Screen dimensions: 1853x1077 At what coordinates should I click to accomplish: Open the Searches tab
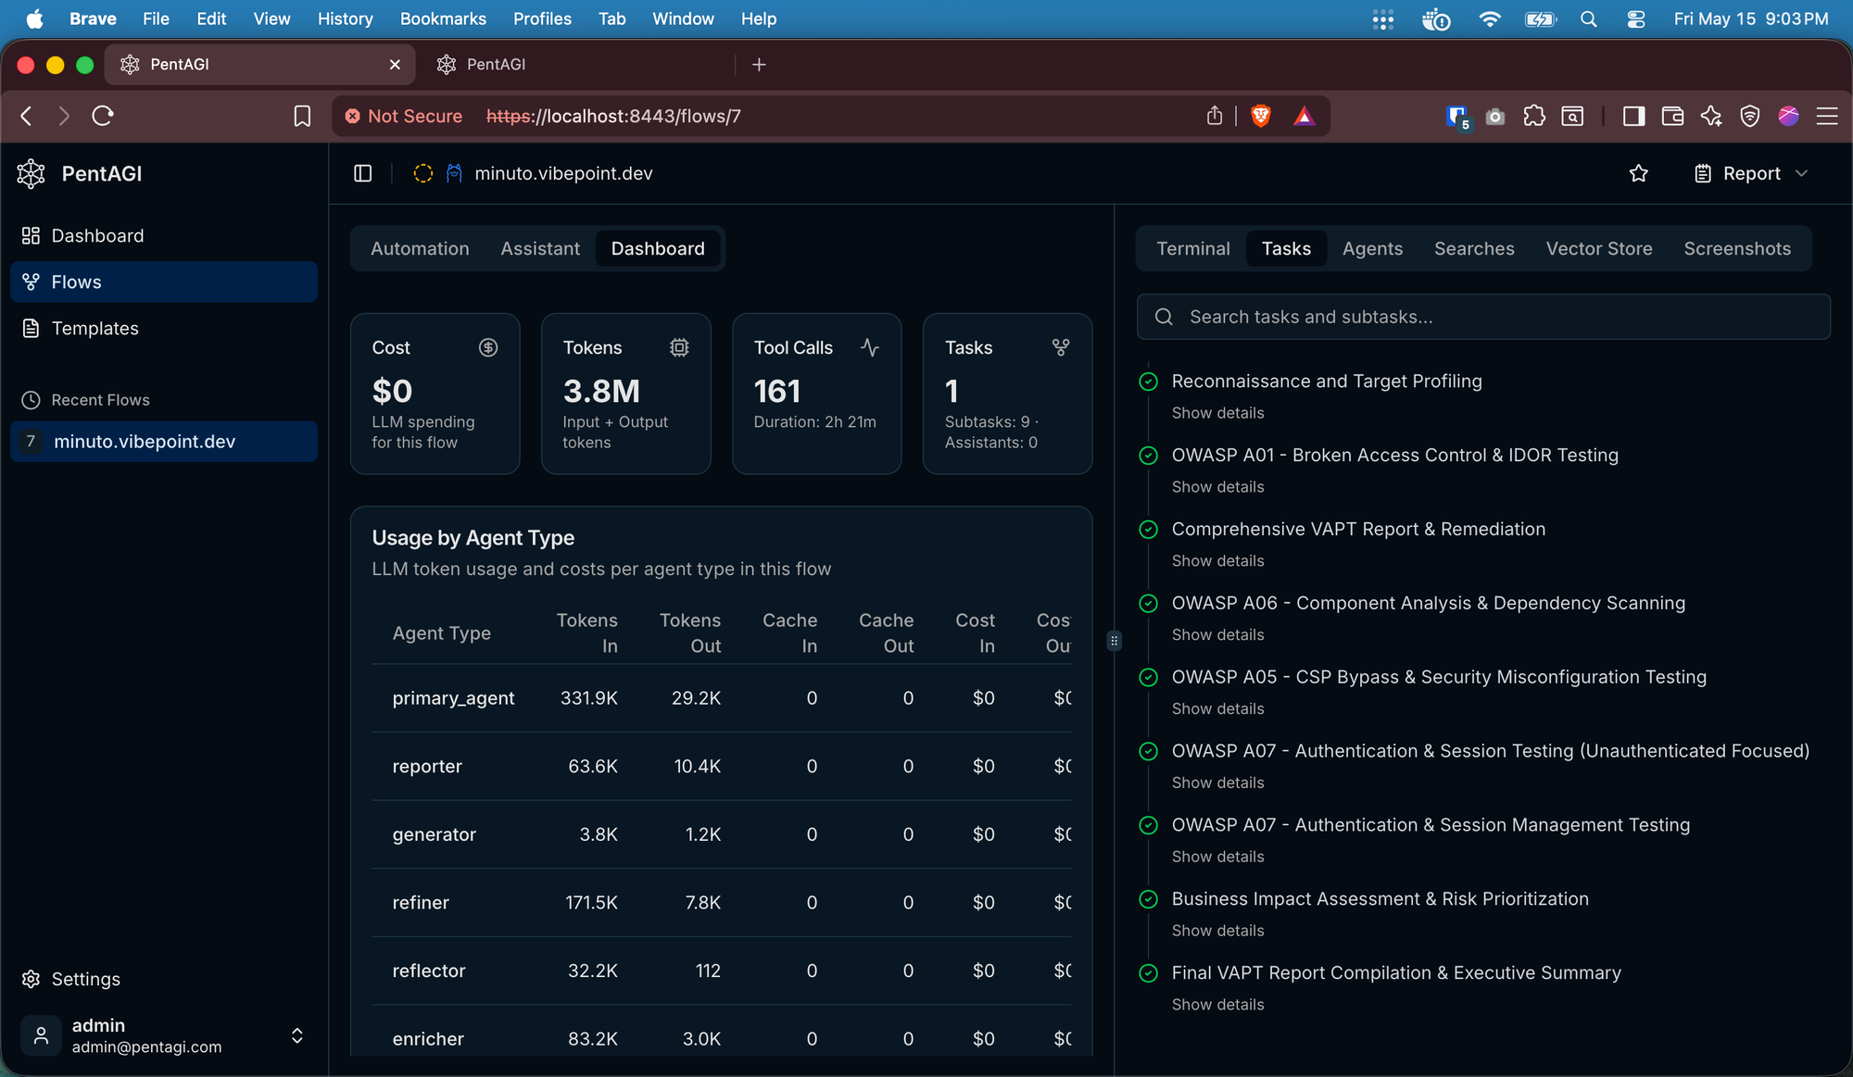tap(1474, 248)
